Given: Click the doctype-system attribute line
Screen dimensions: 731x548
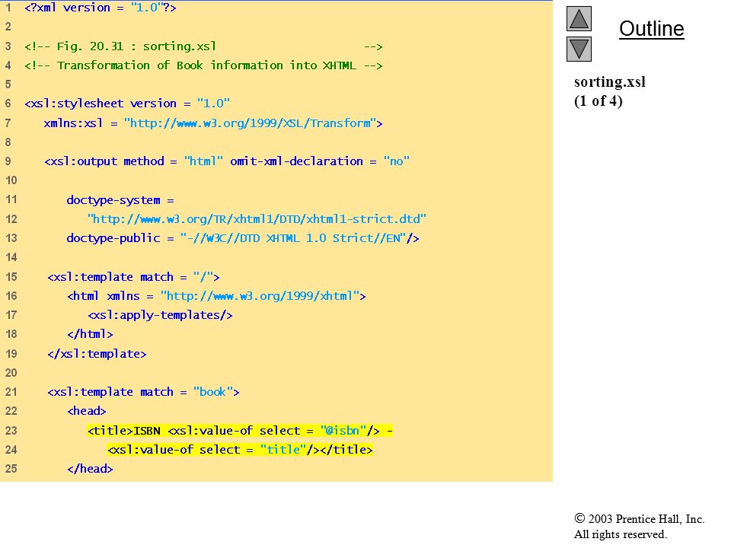Looking at the screenshot, I should click(x=120, y=200).
